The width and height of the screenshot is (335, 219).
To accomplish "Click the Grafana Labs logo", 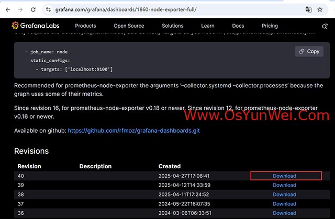I will tap(36, 26).
